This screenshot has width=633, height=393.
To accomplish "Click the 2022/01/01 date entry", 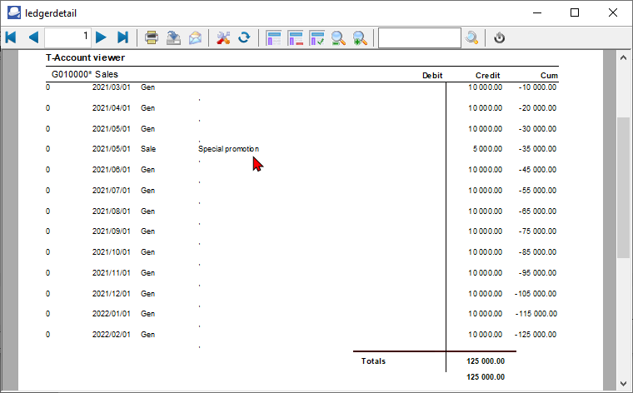I will pos(111,314).
